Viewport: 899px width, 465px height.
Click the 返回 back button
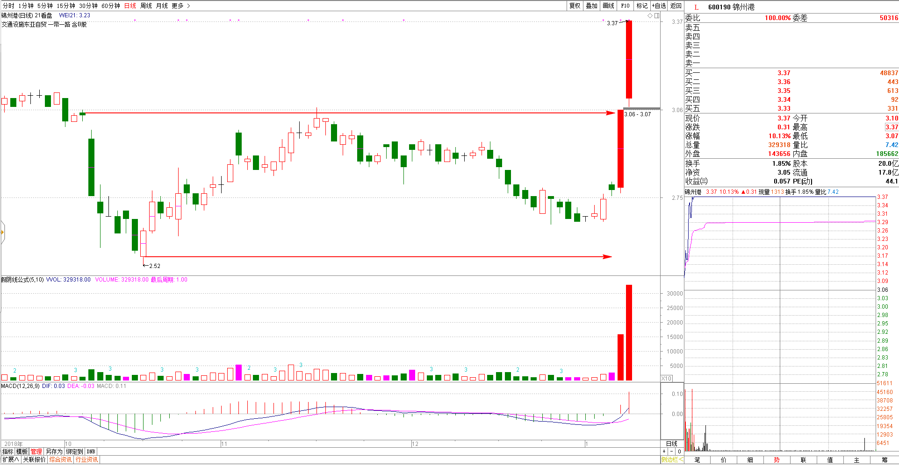676,6
